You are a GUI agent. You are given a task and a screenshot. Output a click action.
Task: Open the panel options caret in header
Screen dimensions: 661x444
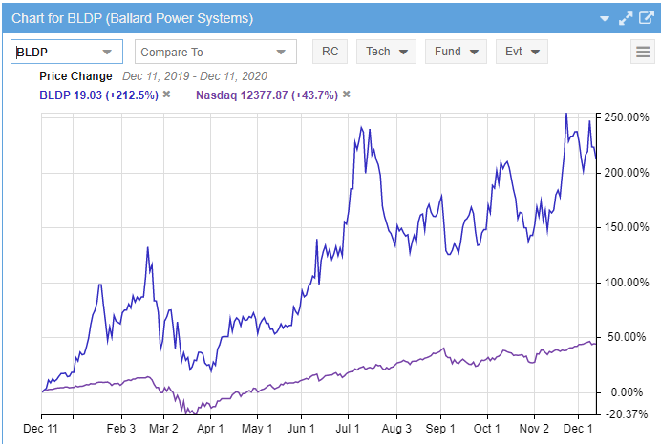click(x=605, y=18)
